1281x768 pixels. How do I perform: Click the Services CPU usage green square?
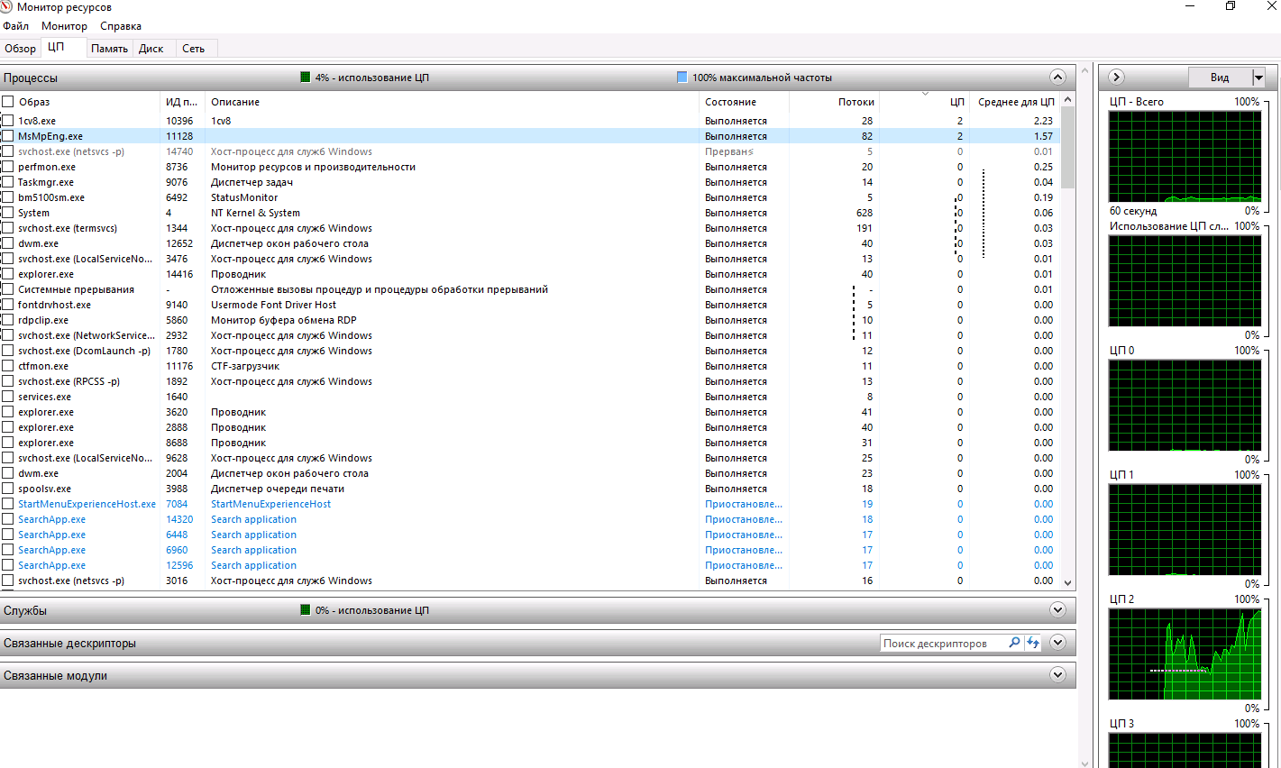click(305, 610)
